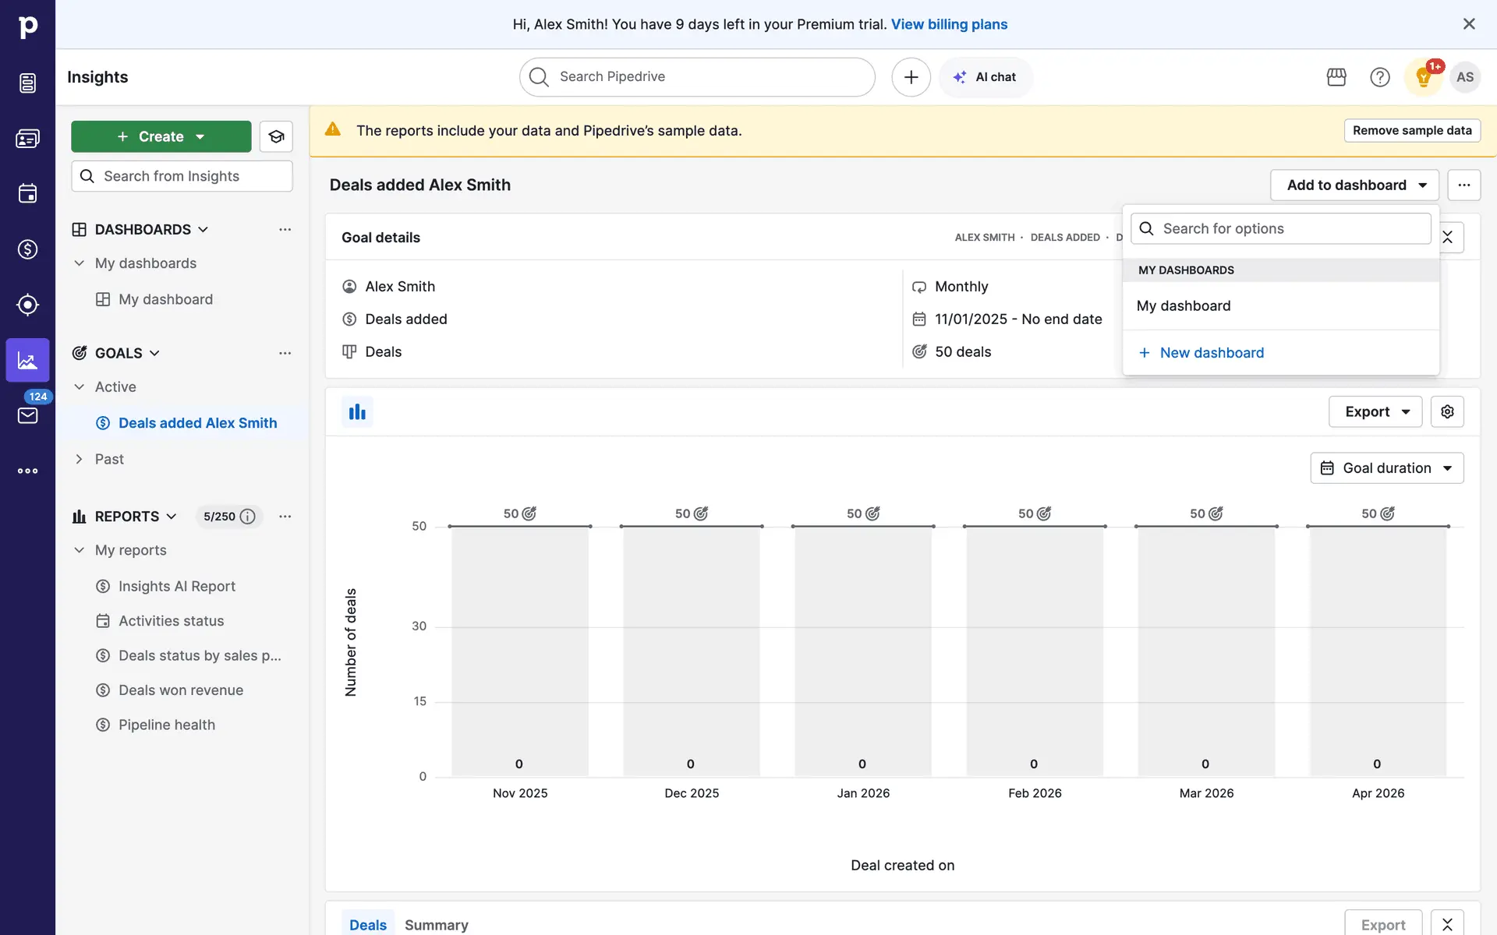This screenshot has width=1497, height=935.
Task: Open the Sales Assistant lightbulb icon
Action: 1423,77
